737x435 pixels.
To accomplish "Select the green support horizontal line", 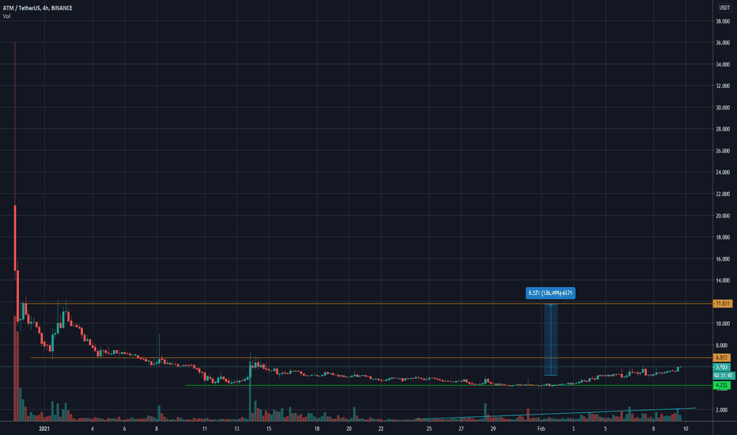I will [x=449, y=386].
